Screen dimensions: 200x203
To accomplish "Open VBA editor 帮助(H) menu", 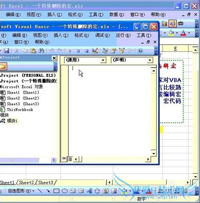I will click(x=42, y=42).
